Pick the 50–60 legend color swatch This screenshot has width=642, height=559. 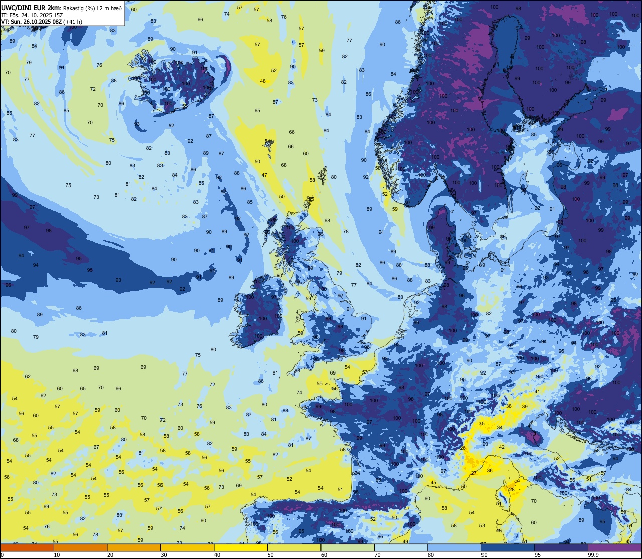point(294,547)
